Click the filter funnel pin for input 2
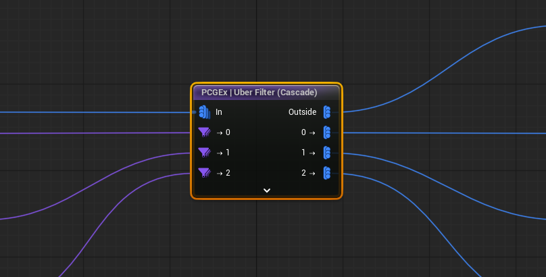This screenshot has width=546, height=277. (x=204, y=173)
